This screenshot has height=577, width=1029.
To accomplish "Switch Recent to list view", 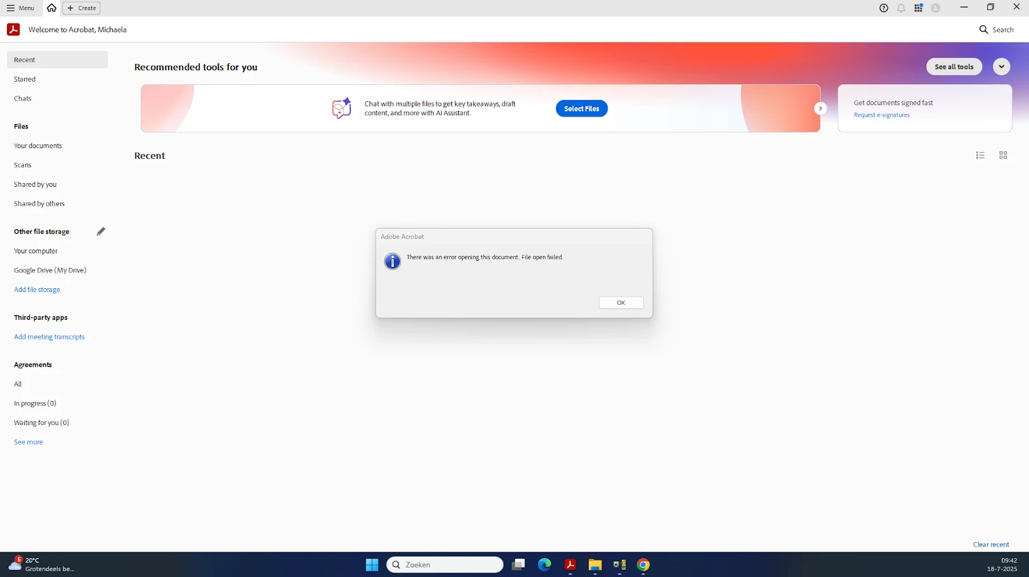I will 980,155.
